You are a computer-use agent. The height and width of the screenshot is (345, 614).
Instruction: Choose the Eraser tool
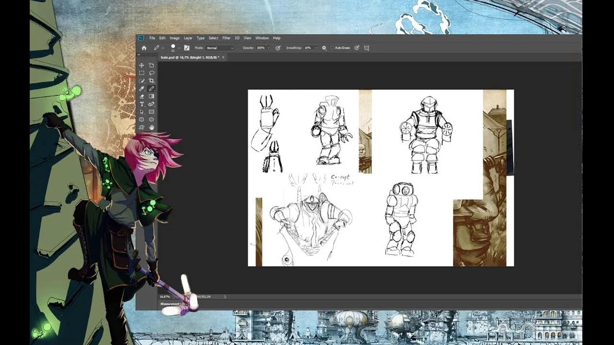tap(142, 96)
